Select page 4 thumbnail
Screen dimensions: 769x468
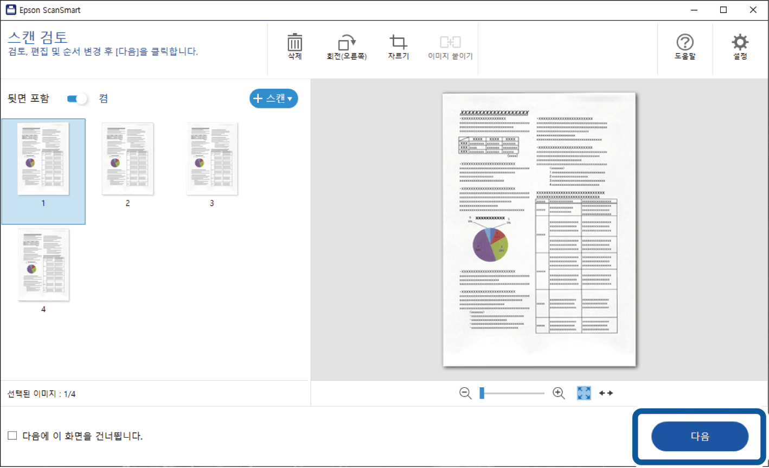[x=43, y=265]
